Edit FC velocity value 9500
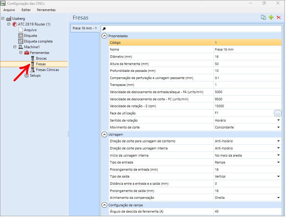Image resolution: width=286 pixels, height=218 pixels. point(247,99)
